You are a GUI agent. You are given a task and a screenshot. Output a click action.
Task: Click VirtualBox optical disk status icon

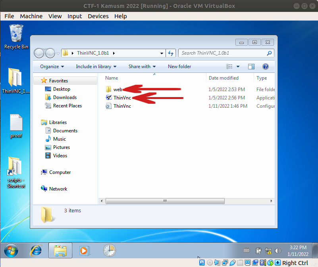[210, 263]
